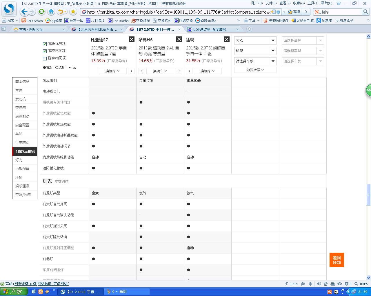Screen dimensions: 371x296
Task: Move 哈弗H6 column right with its arrow
Action: 179,71
